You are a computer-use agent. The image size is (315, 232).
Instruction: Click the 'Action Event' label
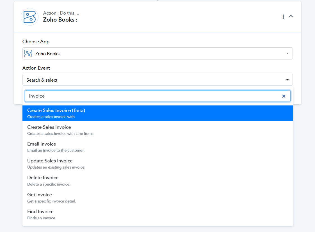tap(36, 68)
